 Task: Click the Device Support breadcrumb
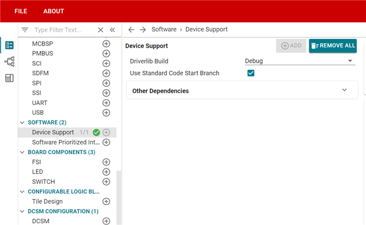click(206, 29)
